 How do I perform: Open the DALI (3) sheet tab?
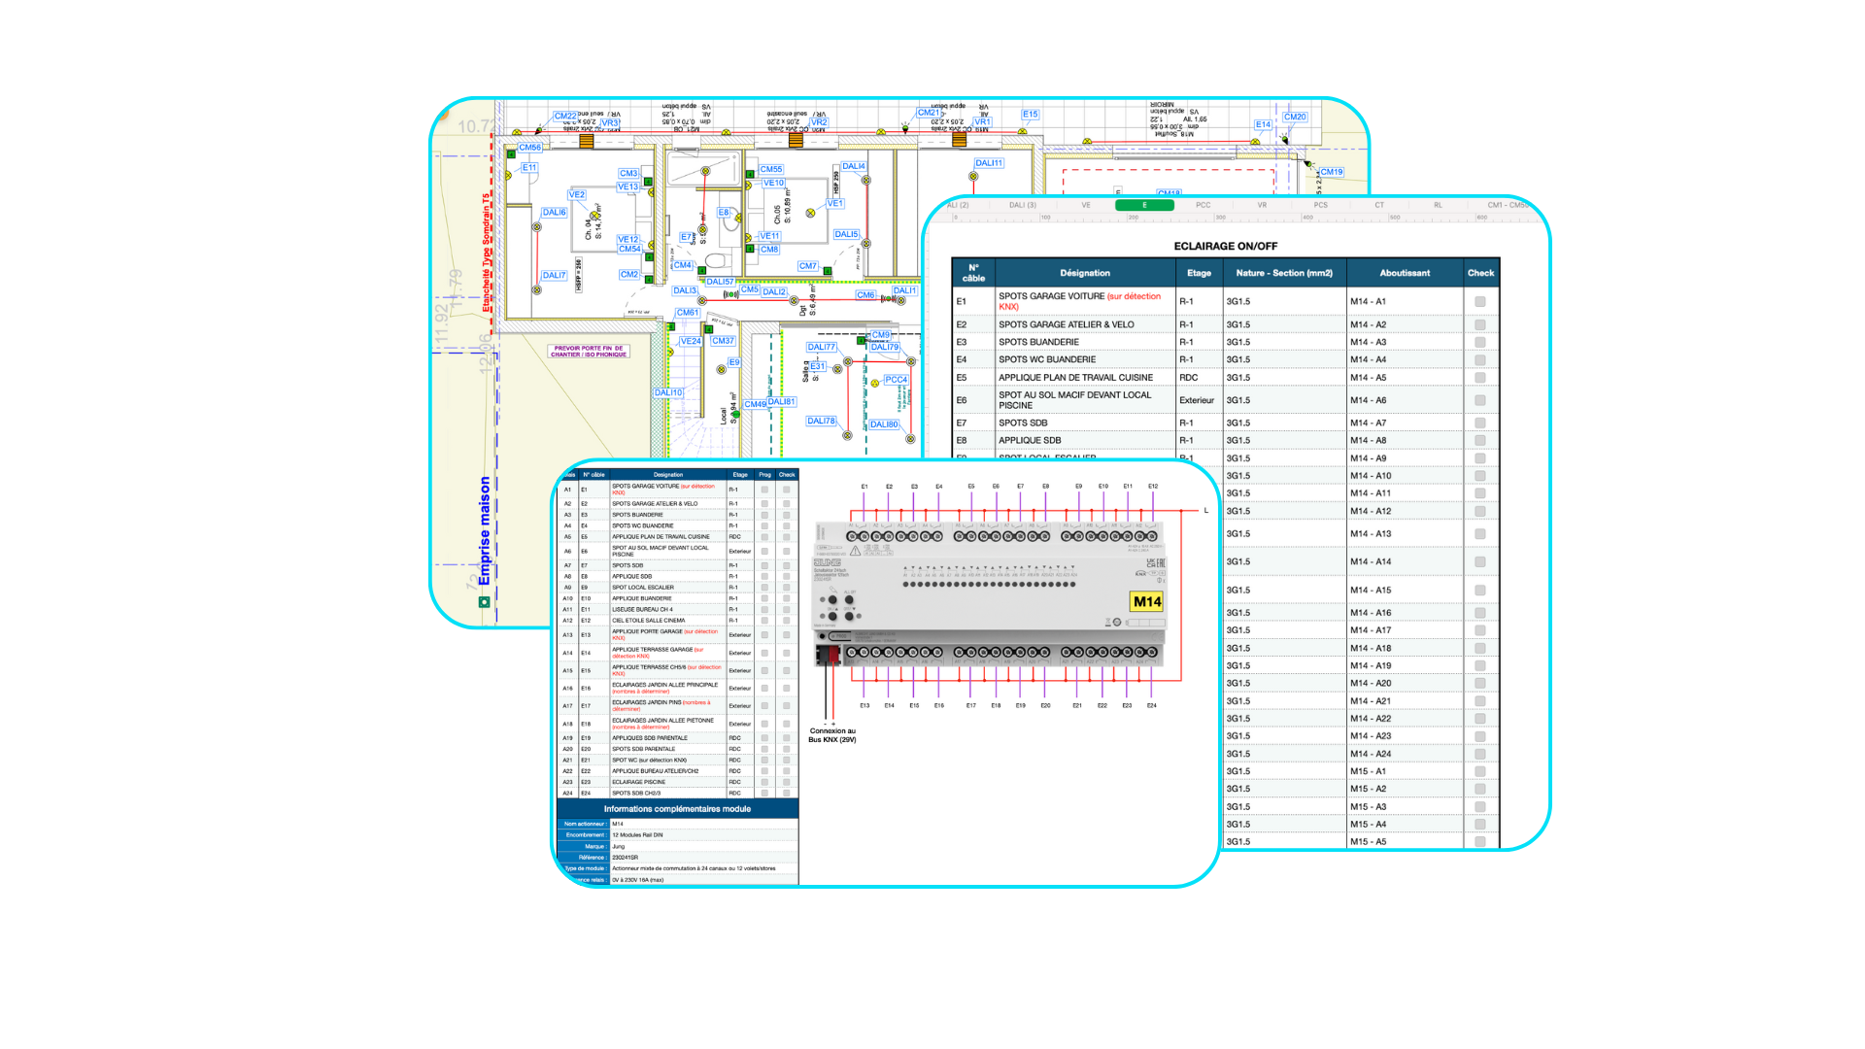[1022, 205]
